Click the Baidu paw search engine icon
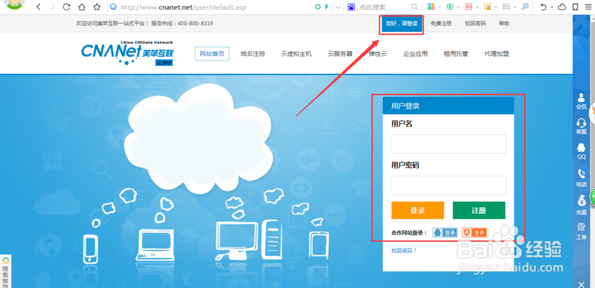This screenshot has height=288, width=595. (x=351, y=7)
